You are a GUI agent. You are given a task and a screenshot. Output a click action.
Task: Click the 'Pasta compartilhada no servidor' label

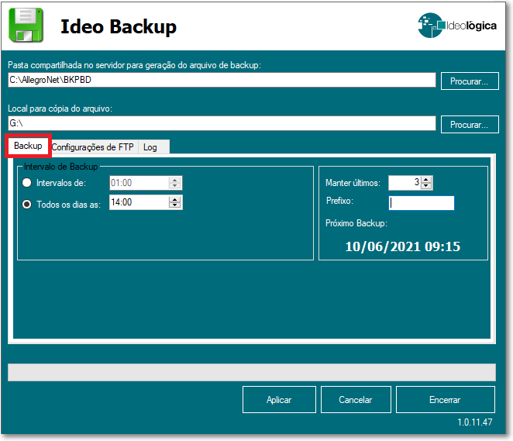tap(135, 65)
